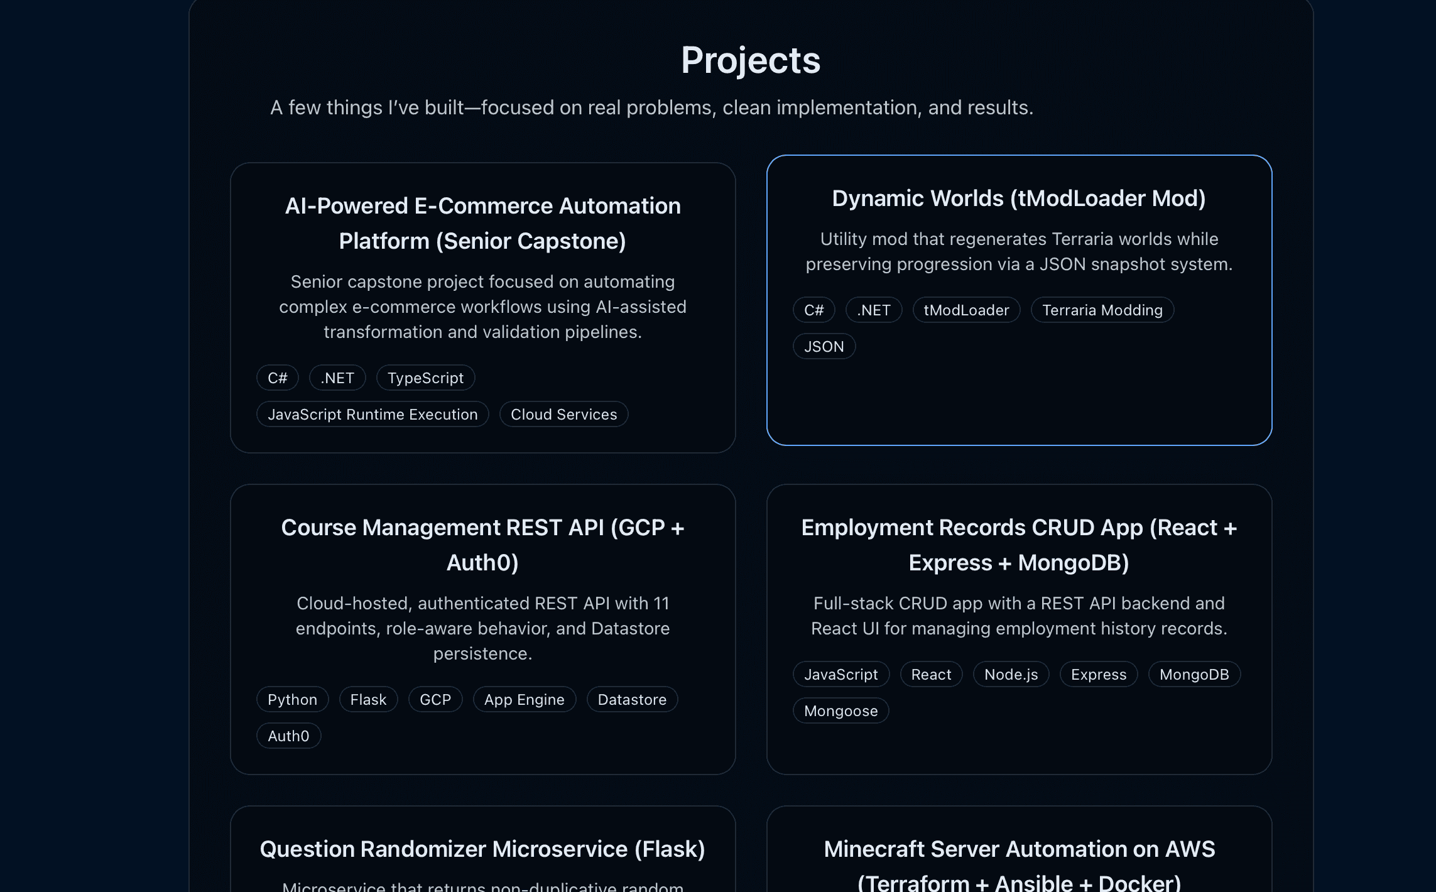Select the C# tag on AI-Powered E-Commerce card

click(x=277, y=378)
